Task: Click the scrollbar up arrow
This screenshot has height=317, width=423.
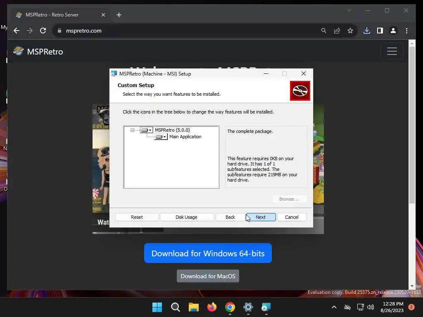Action: click(x=412, y=43)
